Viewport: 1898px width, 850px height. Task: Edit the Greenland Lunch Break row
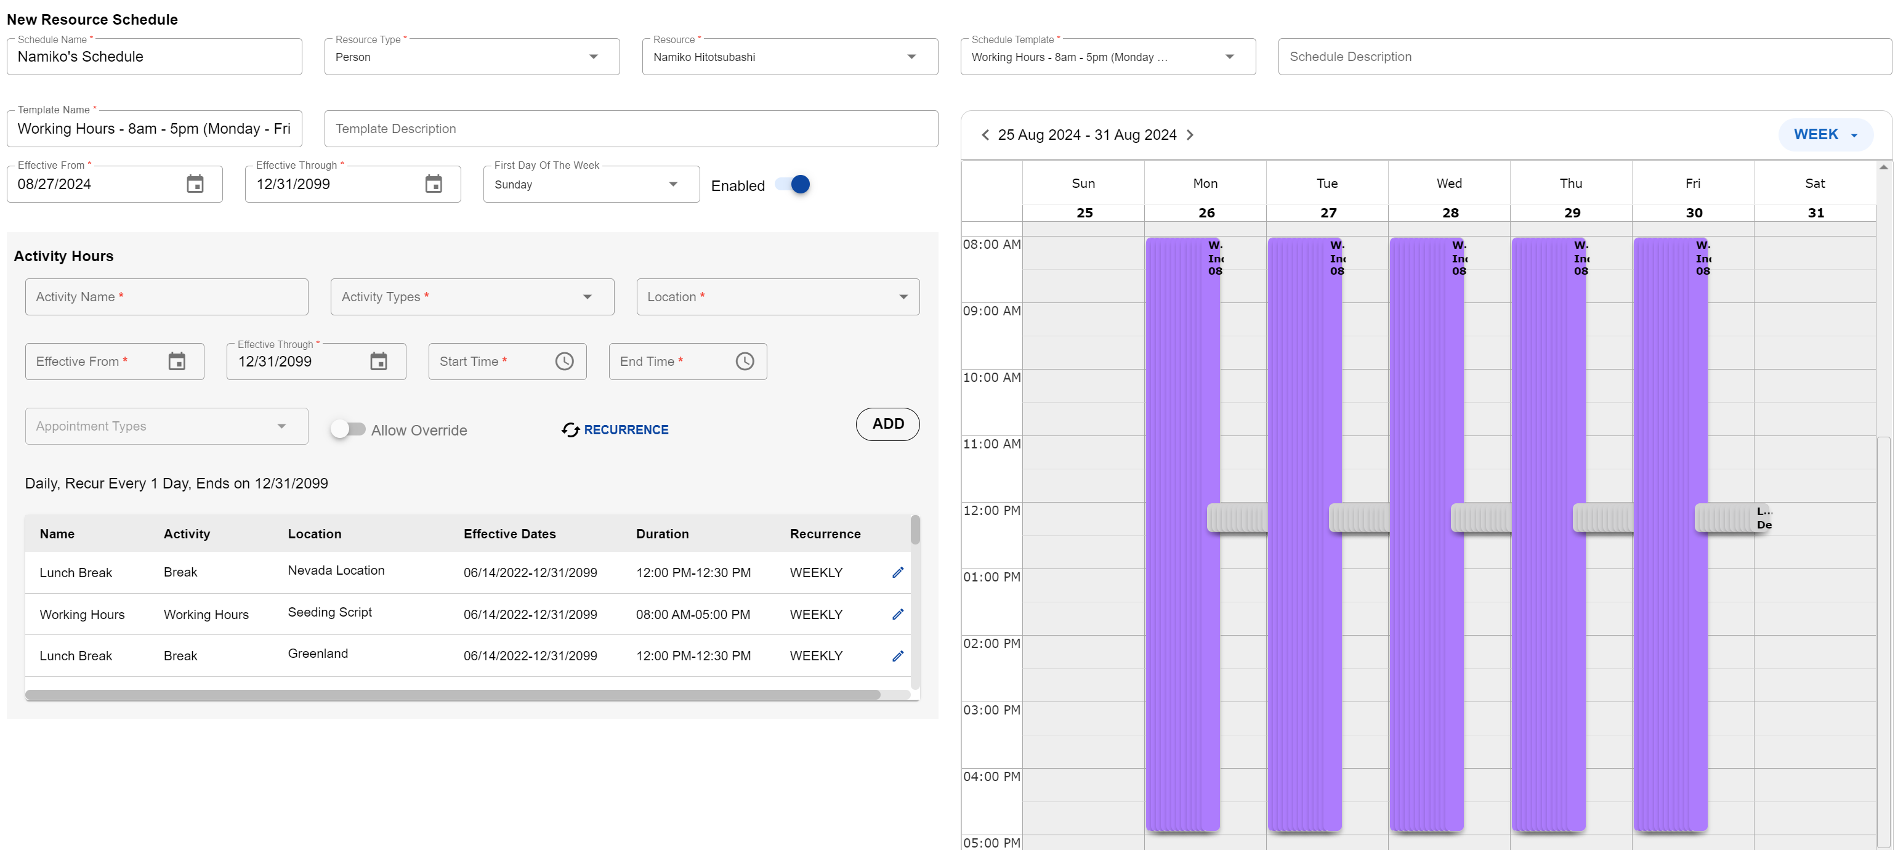click(x=897, y=656)
